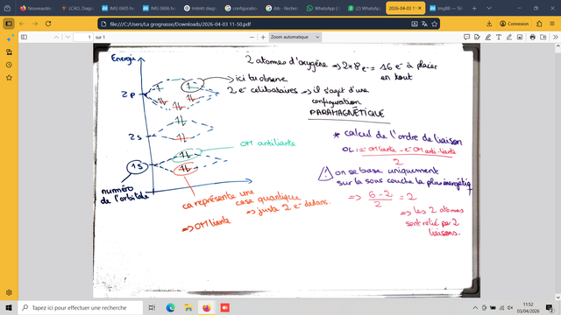Image resolution: width=561 pixels, height=315 pixels.
Task: Open history clock icon in sidebar
Action: coord(10,65)
